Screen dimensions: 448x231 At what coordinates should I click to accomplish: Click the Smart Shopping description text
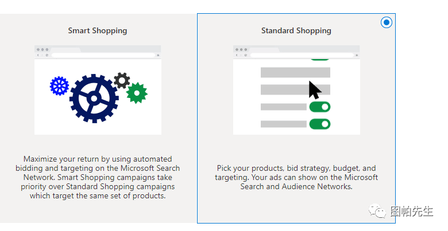tap(98, 177)
